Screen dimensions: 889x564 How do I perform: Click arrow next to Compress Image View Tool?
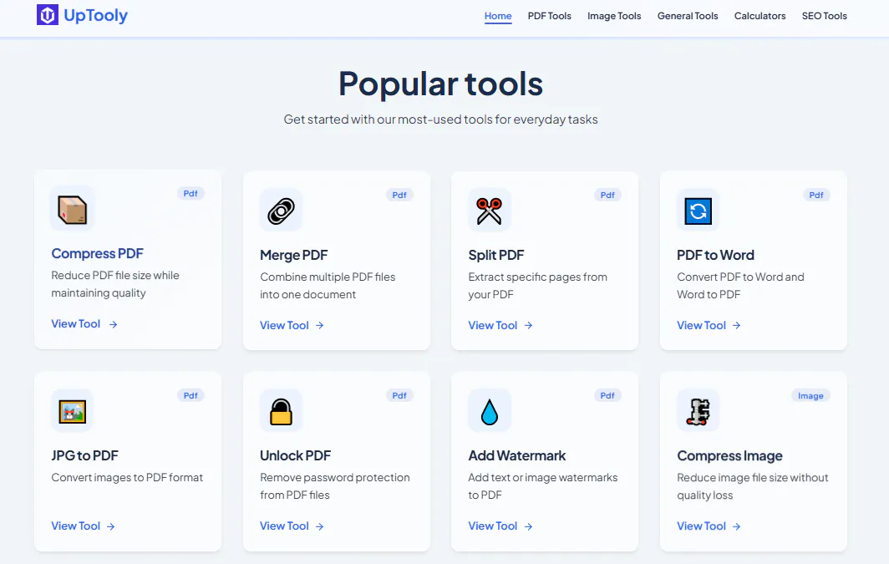[736, 526]
